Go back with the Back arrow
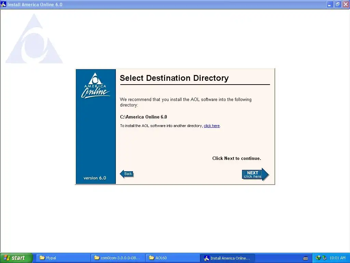Screen dimensions: 350x263 (x=126, y=174)
